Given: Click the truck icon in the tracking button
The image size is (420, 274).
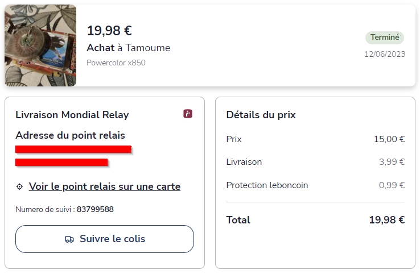Looking at the screenshot, I should (x=69, y=239).
